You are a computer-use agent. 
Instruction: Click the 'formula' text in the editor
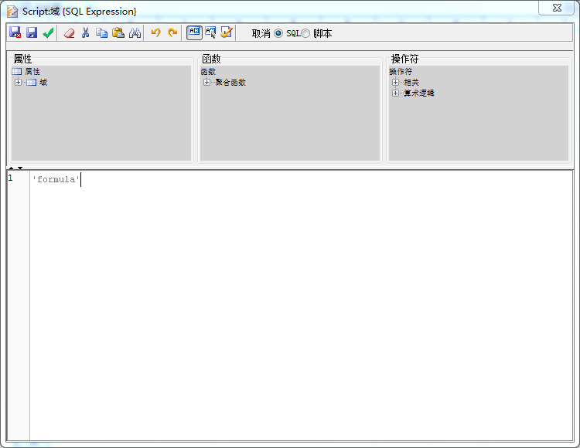pos(56,179)
